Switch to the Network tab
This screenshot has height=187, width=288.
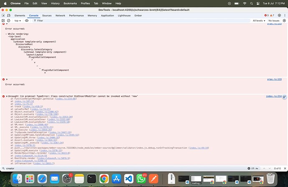click(60, 15)
